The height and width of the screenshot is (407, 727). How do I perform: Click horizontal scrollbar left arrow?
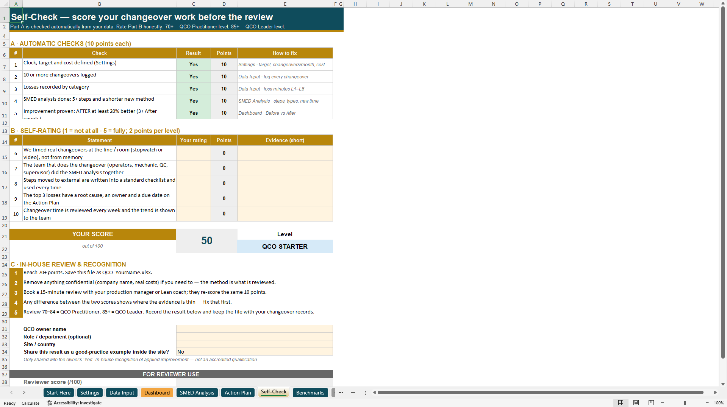point(374,393)
